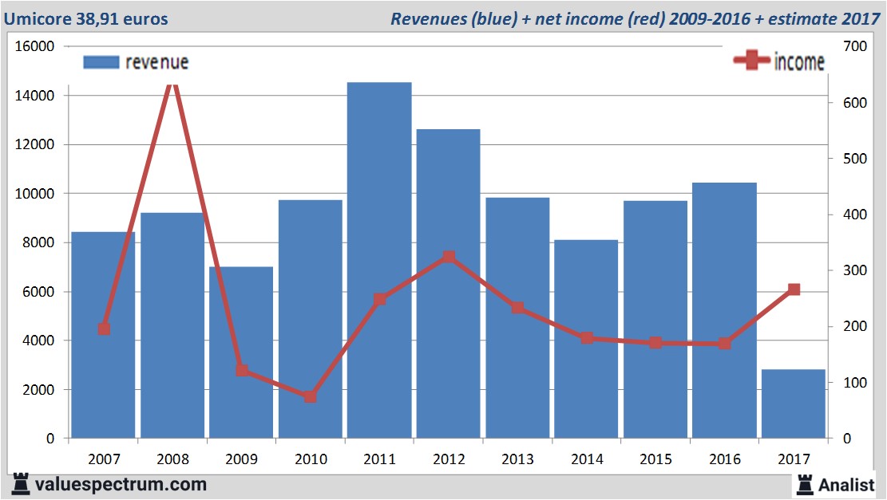This screenshot has width=887, height=500.
Task: Select the 2015 revenue bar
Action: click(x=655, y=319)
